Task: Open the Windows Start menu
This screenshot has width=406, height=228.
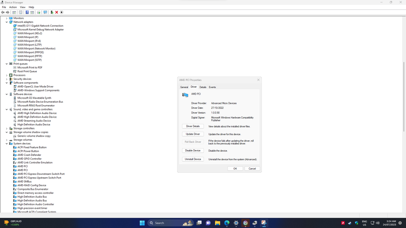Action: (x=142, y=223)
